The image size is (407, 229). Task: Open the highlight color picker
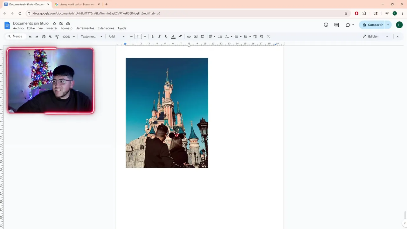click(180, 37)
